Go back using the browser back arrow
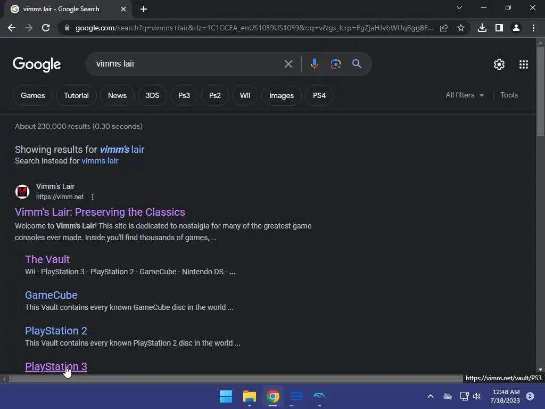Viewport: 545px width, 409px height. 12,28
